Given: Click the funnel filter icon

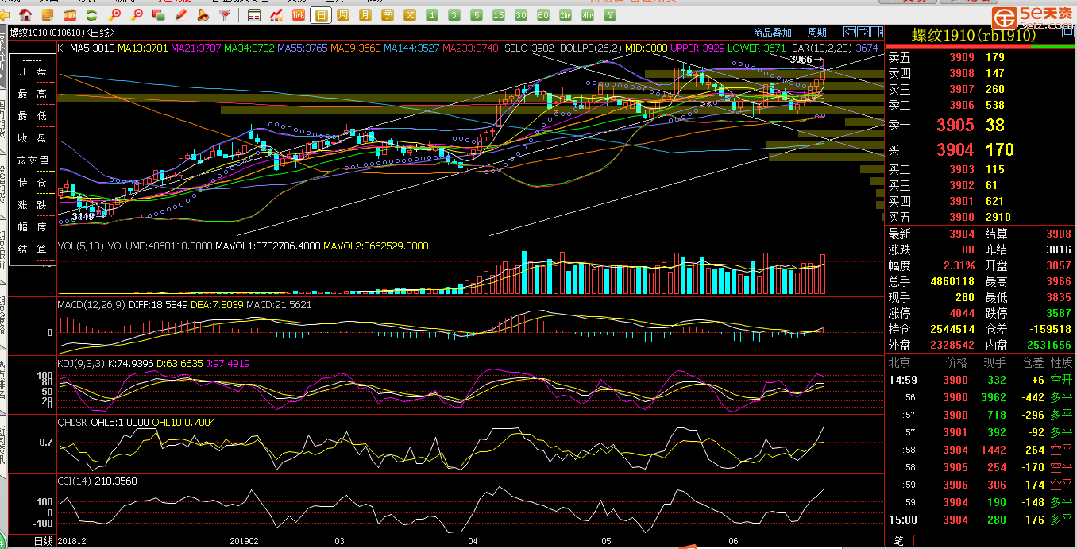Looking at the screenshot, I should click(x=226, y=15).
